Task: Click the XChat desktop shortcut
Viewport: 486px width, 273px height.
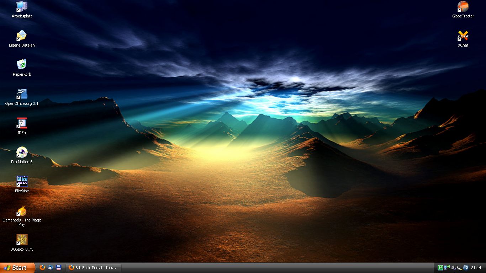Action: (x=463, y=36)
